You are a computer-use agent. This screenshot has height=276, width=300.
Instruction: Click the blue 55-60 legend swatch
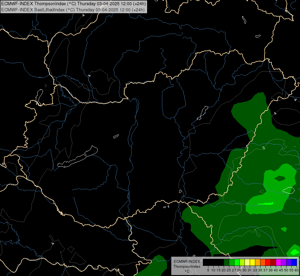point(294,262)
